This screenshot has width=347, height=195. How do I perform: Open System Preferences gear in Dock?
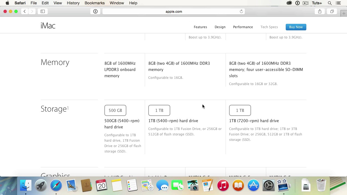point(269,186)
